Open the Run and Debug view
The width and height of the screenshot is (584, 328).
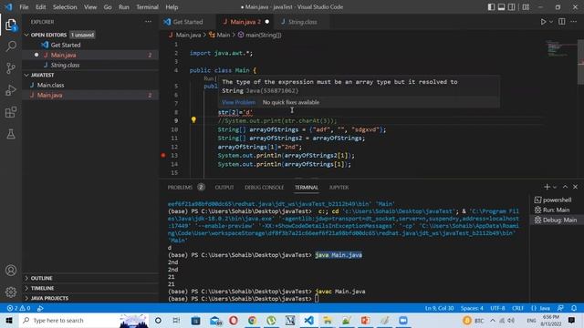pyautogui.click(x=11, y=90)
